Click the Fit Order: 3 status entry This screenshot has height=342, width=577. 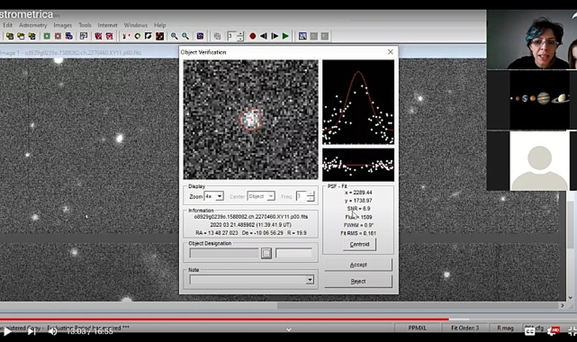[x=465, y=328]
